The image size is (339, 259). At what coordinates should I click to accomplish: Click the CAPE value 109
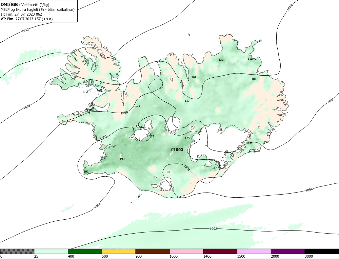click(194, 77)
